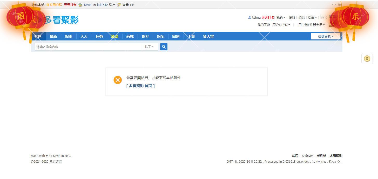The width and height of the screenshot is (378, 179).
Task: Click the rocket icon before 火箭
Action: [x=119, y=5]
